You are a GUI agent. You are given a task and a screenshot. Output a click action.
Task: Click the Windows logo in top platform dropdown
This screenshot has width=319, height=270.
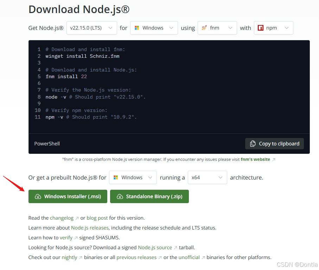pyautogui.click(x=137, y=28)
